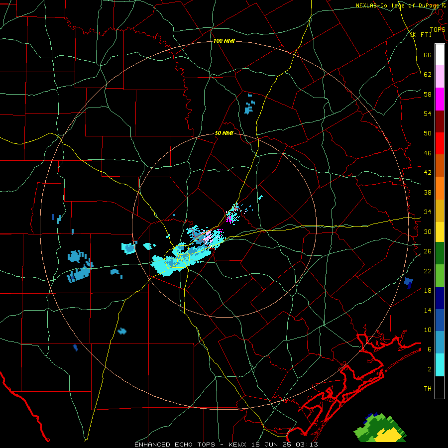Click the legend value "42"
448x448 pixels.
[428, 172]
